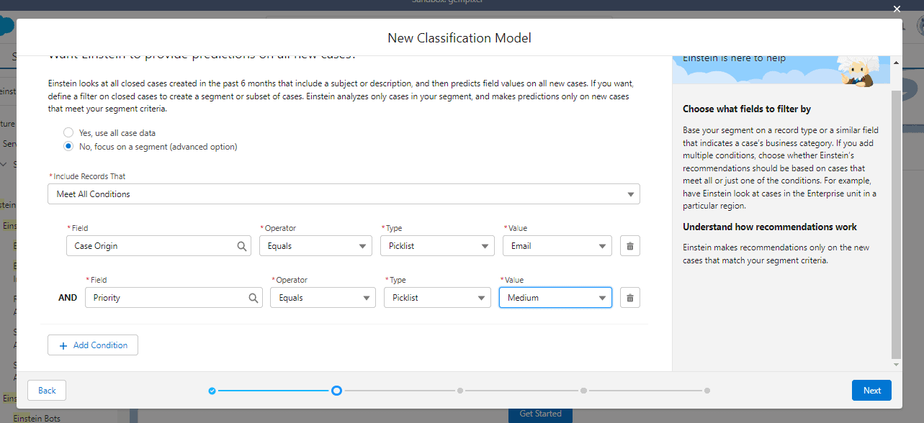Viewport: 924px width, 423px height.
Task: Click the Add Condition button
Action: pos(92,345)
